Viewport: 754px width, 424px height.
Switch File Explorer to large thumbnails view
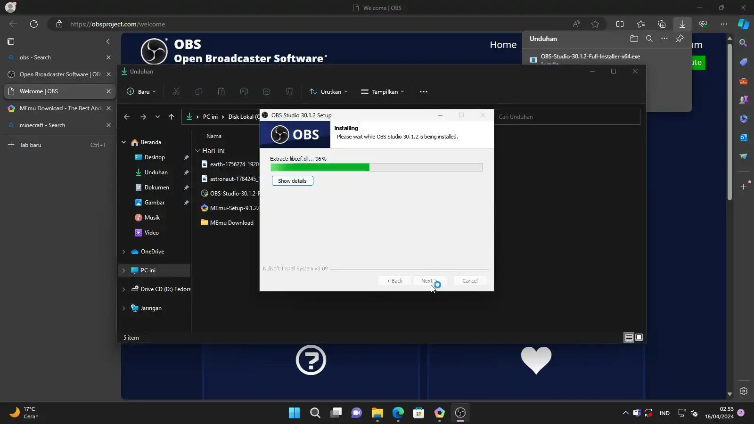coord(639,337)
